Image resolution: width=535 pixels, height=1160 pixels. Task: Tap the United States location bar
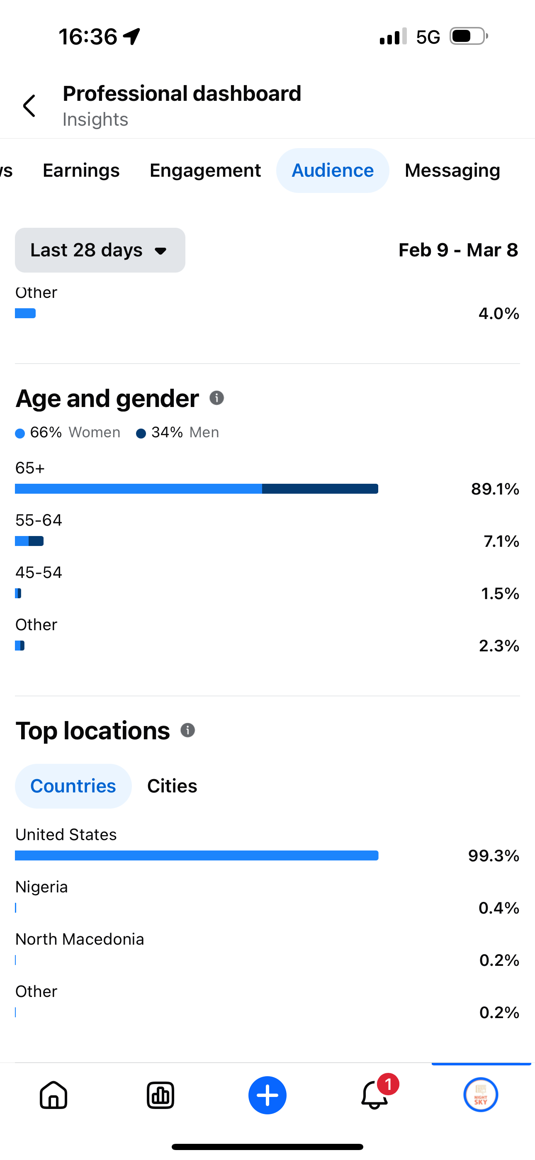(196, 855)
